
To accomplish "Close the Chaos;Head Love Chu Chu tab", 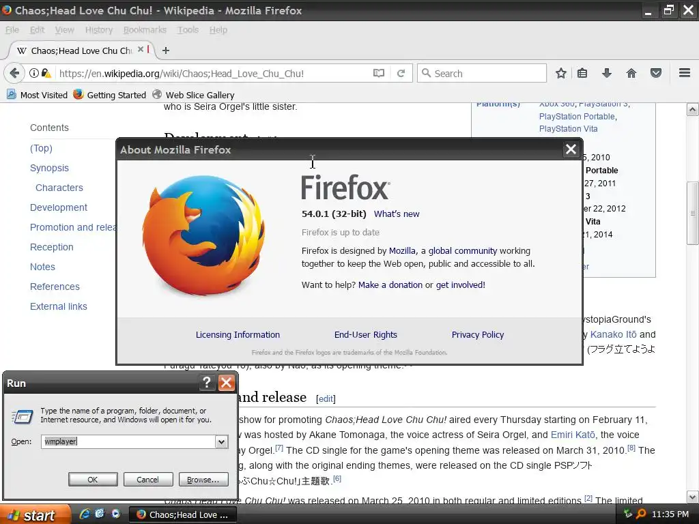I will click(141, 49).
